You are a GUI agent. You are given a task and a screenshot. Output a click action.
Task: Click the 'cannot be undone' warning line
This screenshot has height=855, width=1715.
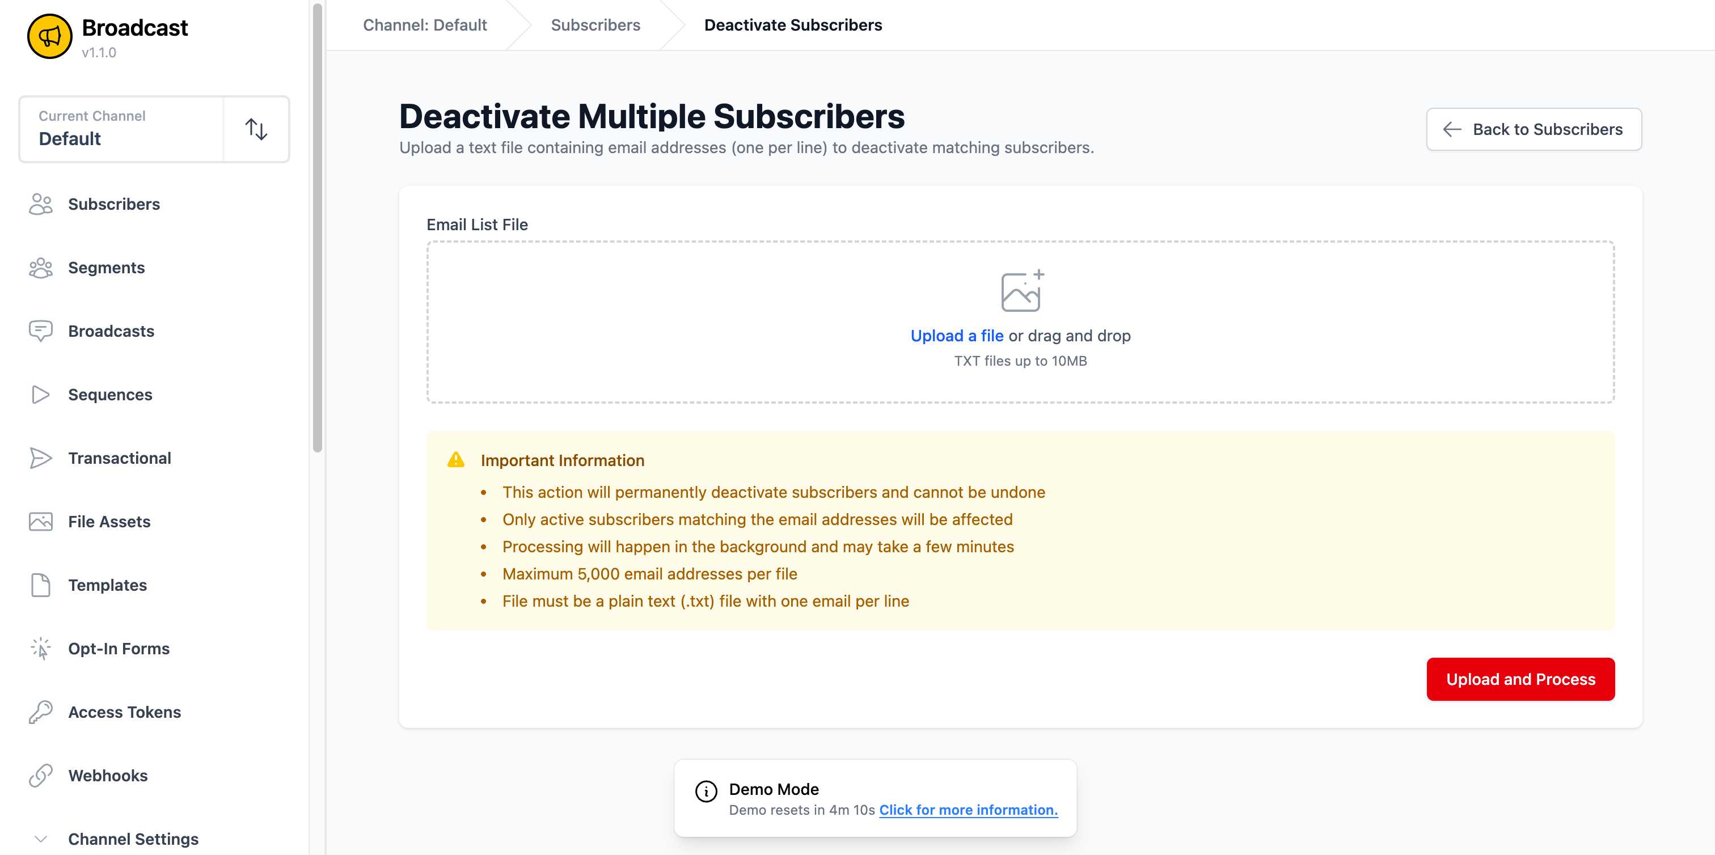point(774,492)
